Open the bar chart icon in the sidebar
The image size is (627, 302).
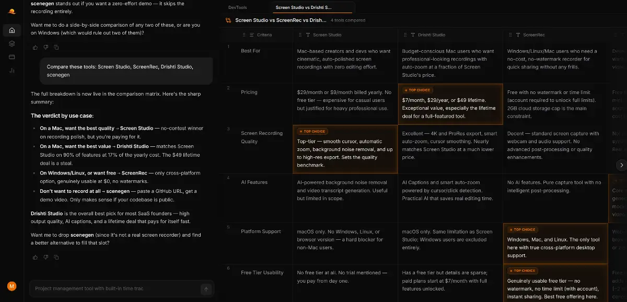point(11,70)
